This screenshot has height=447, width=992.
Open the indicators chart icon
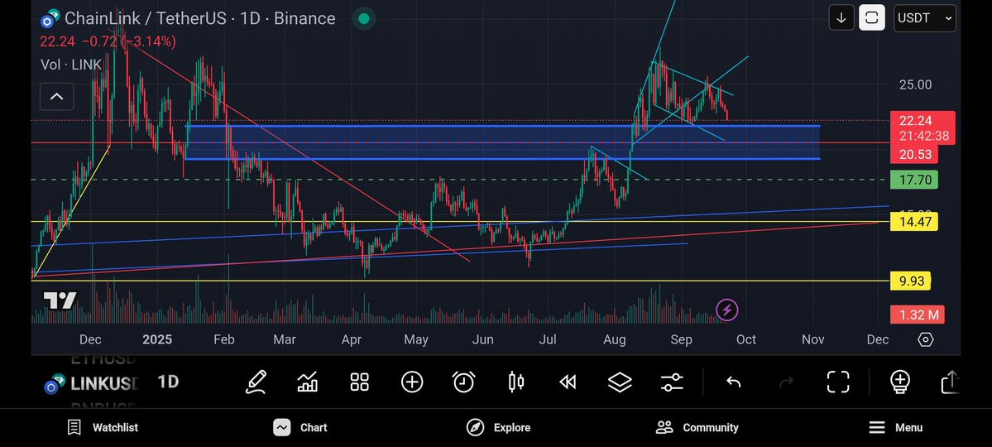point(308,382)
